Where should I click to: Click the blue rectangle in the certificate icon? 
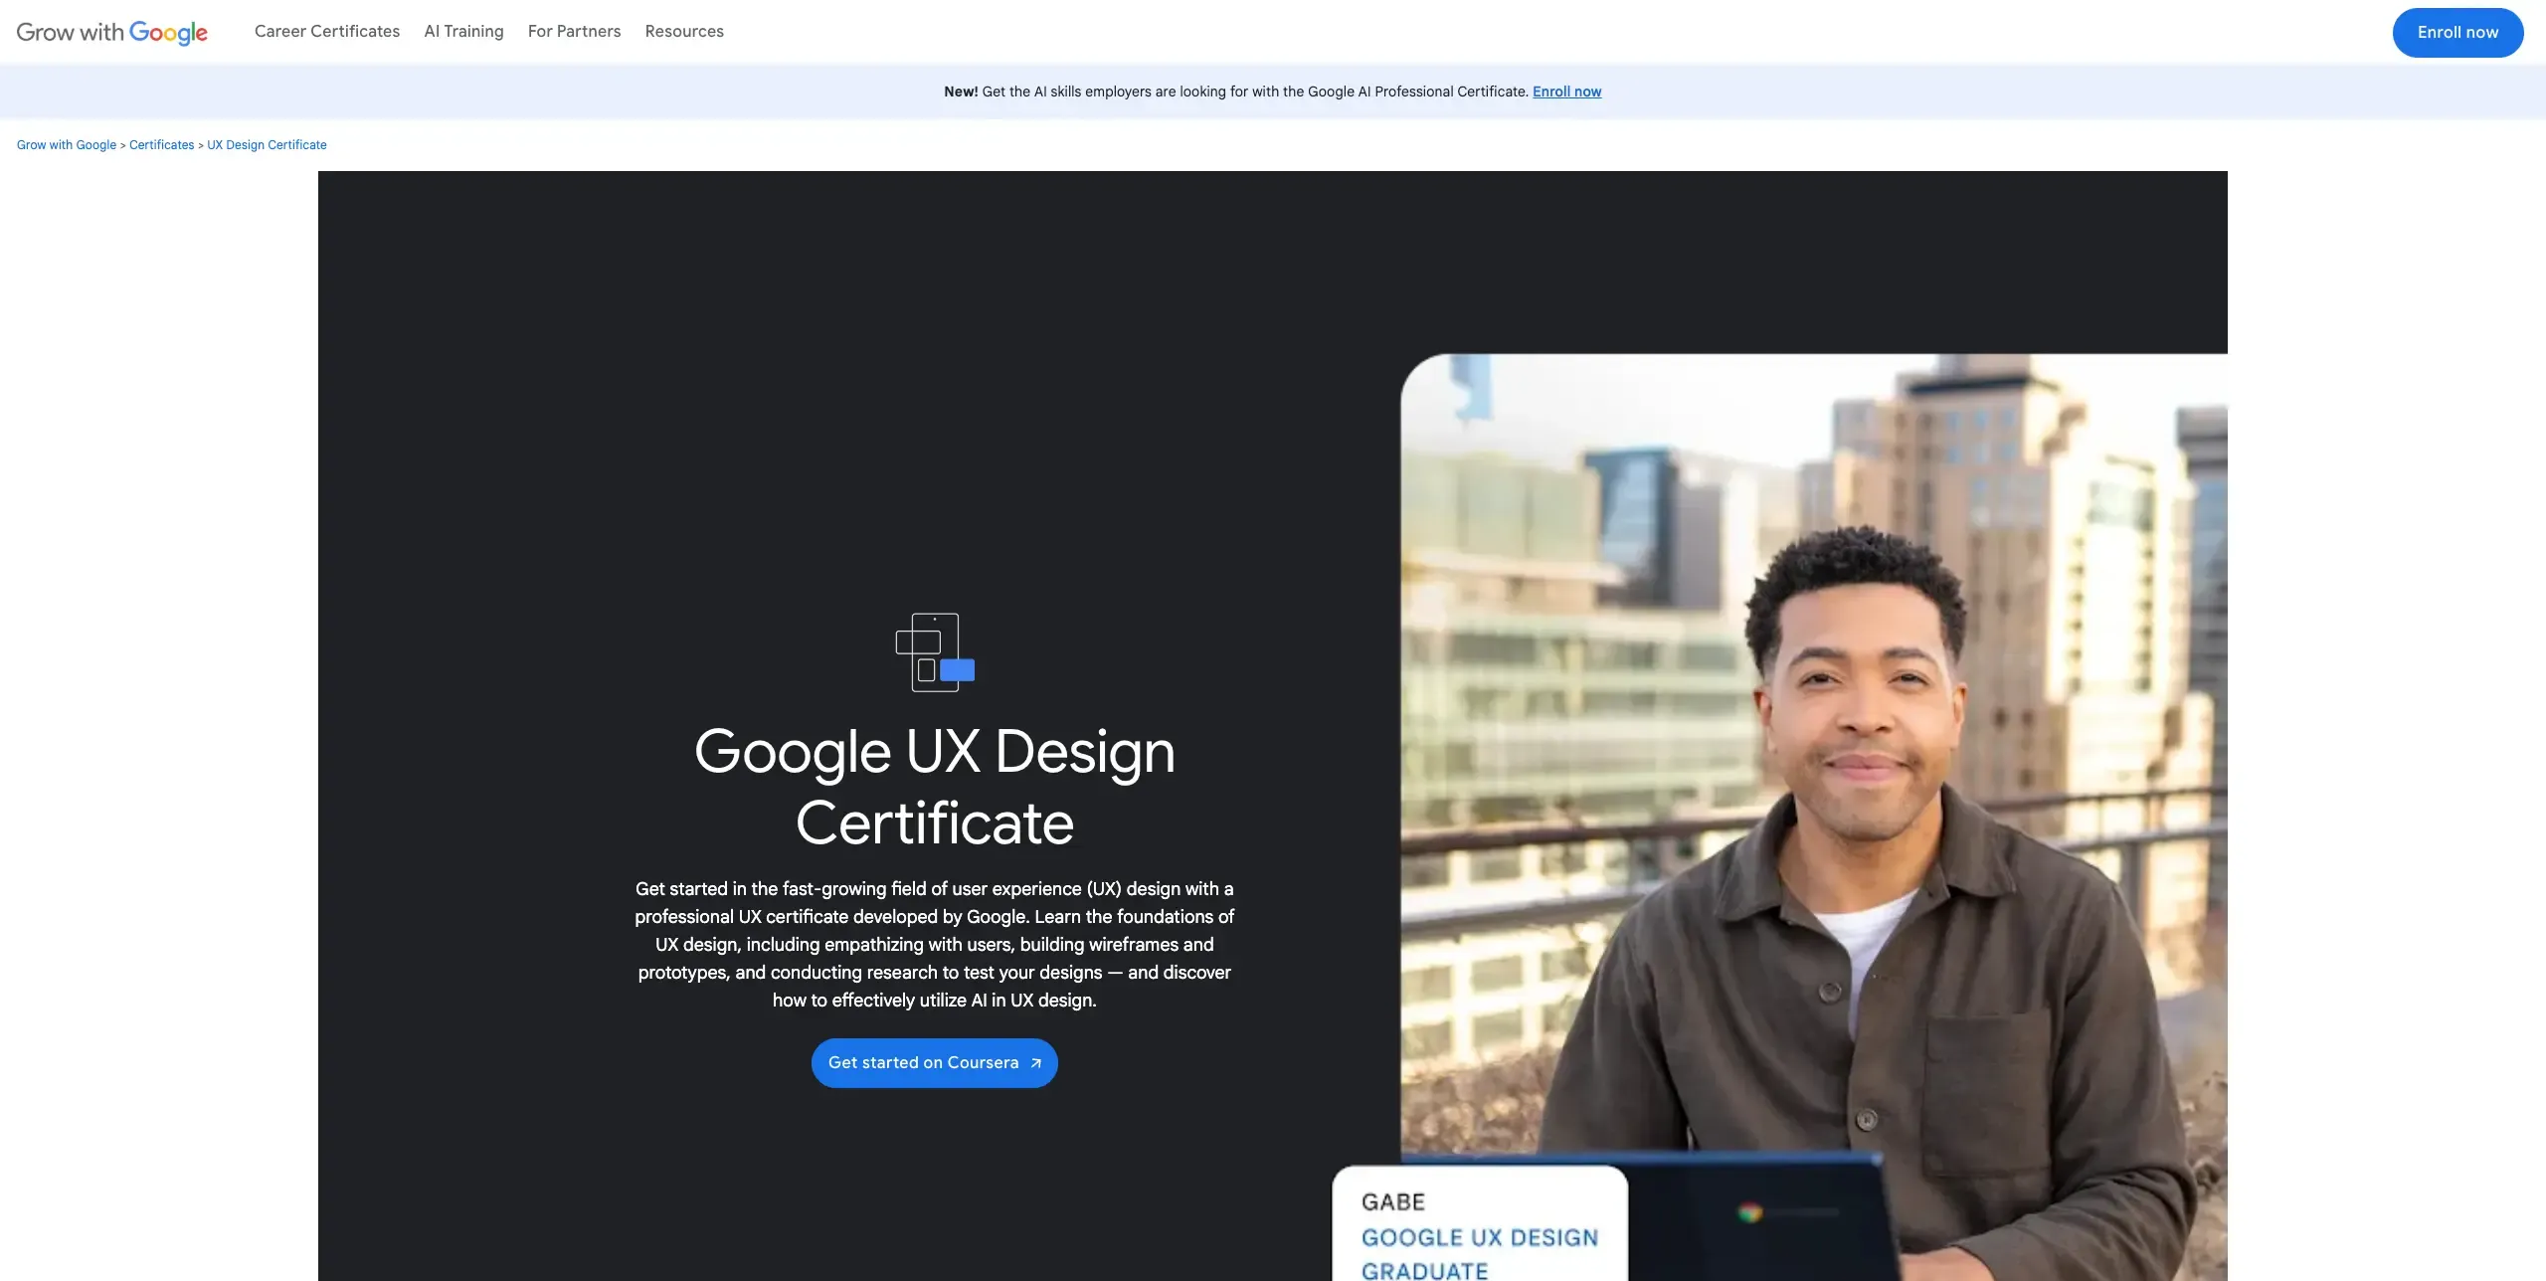[x=958, y=669]
